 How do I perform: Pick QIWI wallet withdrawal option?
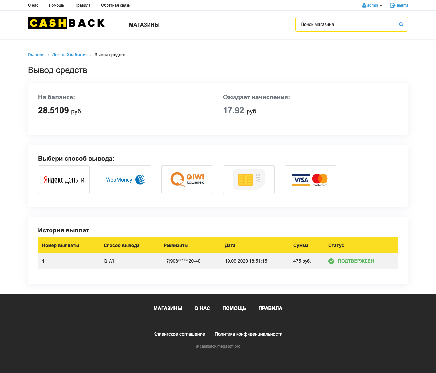click(x=187, y=180)
